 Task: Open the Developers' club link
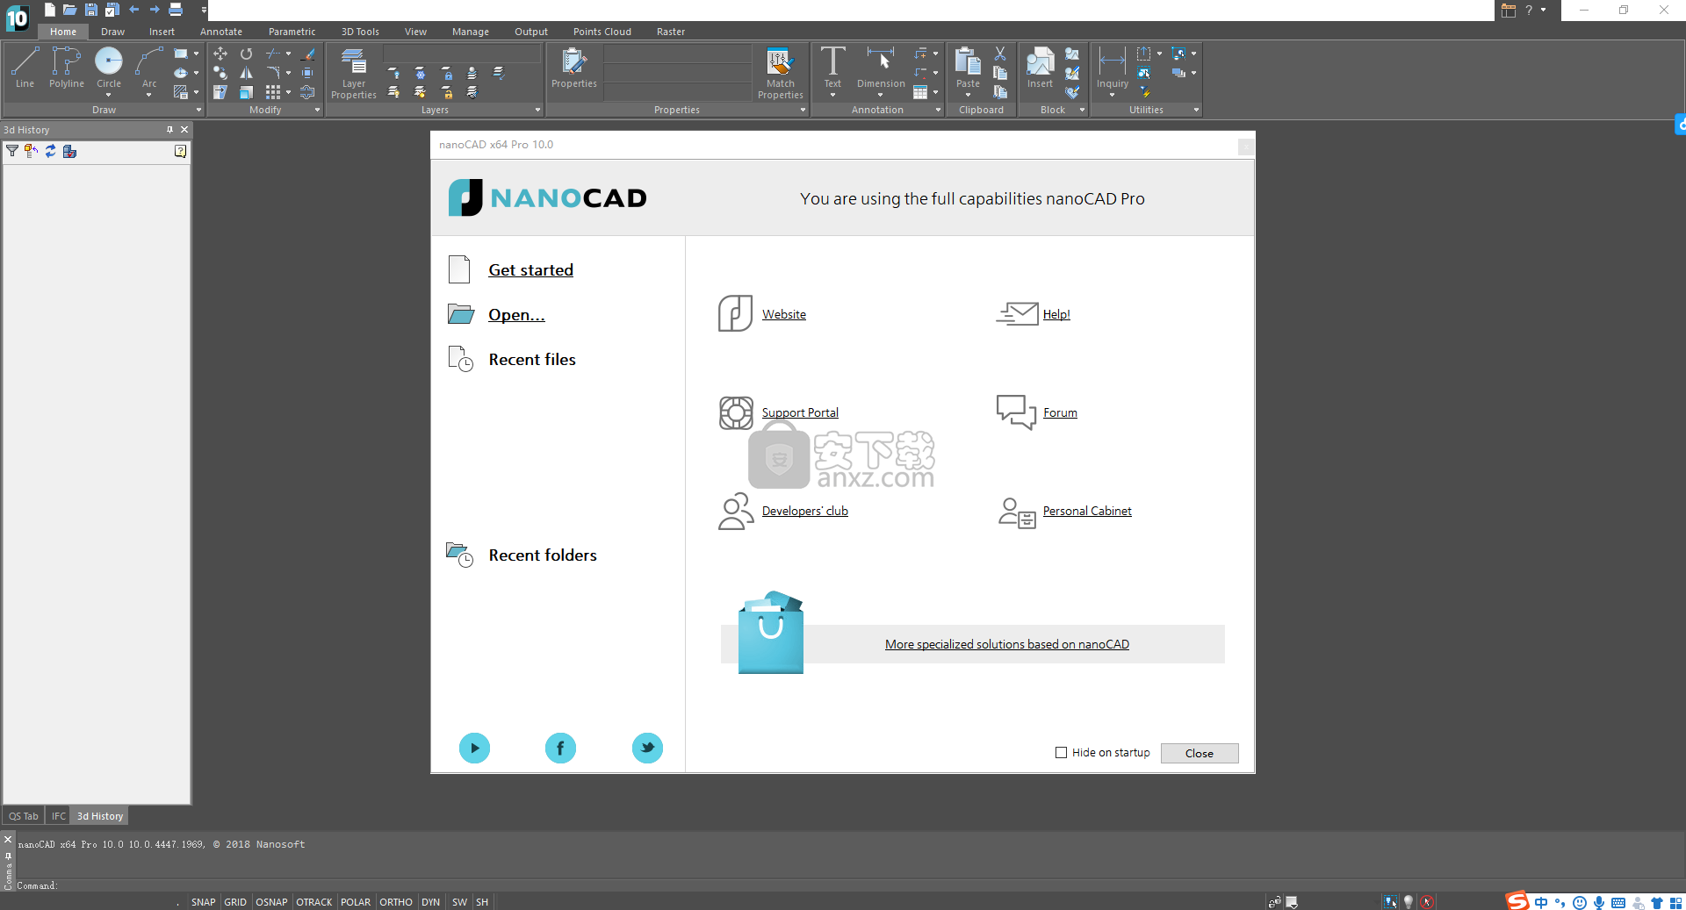coord(805,511)
